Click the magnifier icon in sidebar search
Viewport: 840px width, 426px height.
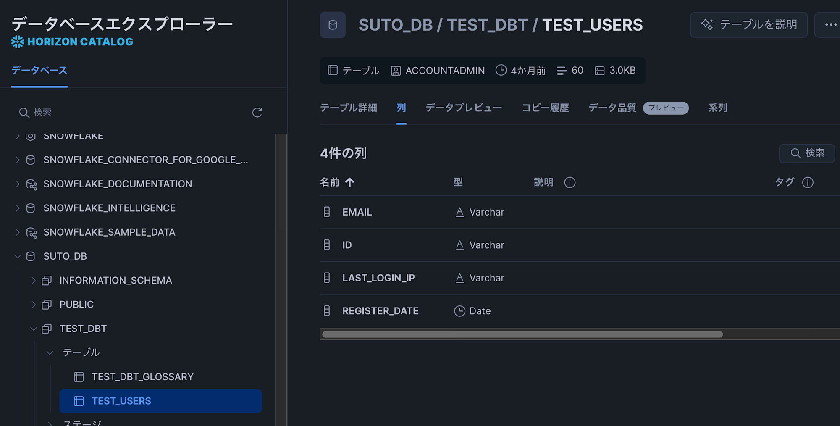(24, 113)
